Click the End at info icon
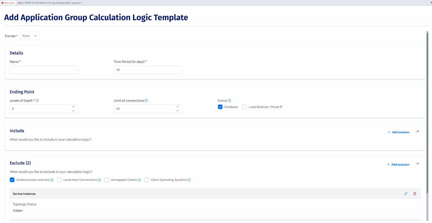The height and width of the screenshot is (223, 432). click(230, 101)
